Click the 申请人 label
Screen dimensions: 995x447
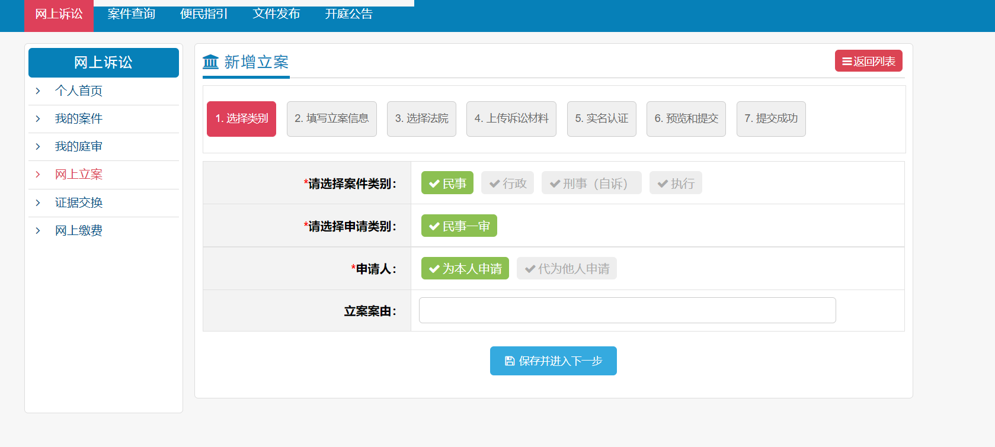[373, 269]
